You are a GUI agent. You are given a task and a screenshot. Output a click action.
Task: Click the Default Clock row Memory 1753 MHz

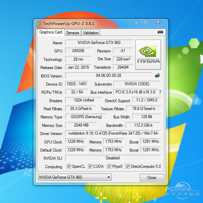tap(113, 150)
